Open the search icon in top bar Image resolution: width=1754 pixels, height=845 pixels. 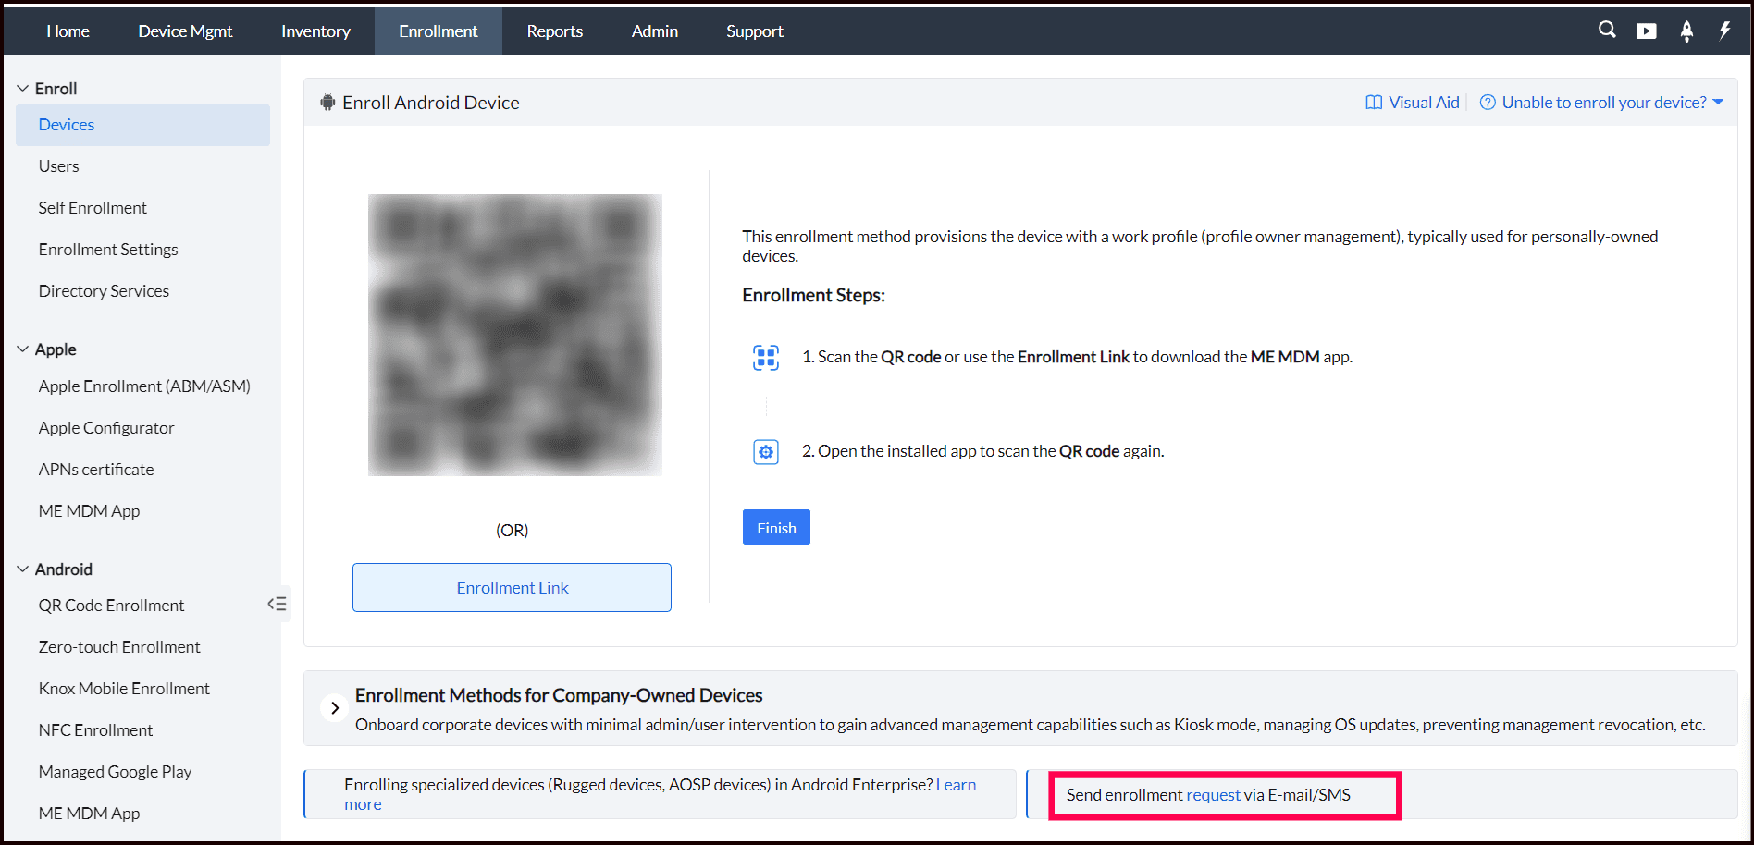(1607, 31)
